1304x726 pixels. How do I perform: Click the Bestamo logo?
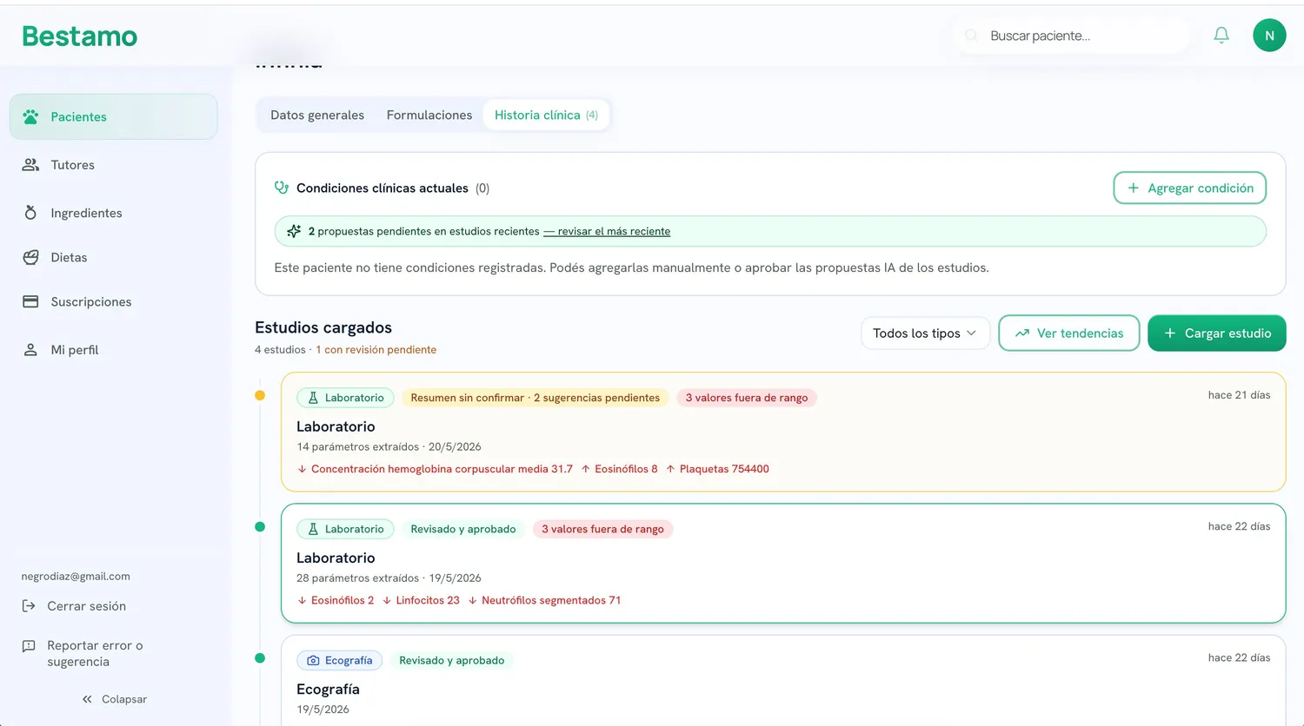click(79, 36)
